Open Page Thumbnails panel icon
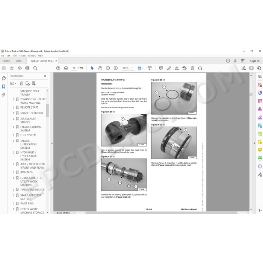 point(4,78)
